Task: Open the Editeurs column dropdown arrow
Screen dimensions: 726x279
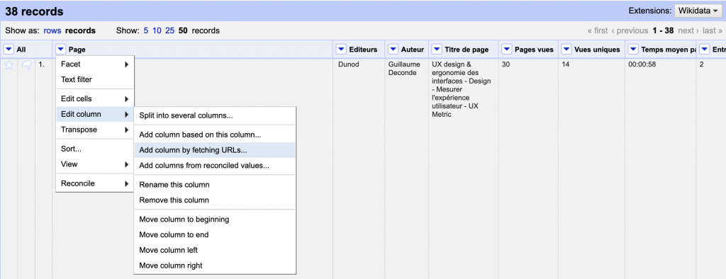Action: 341,50
